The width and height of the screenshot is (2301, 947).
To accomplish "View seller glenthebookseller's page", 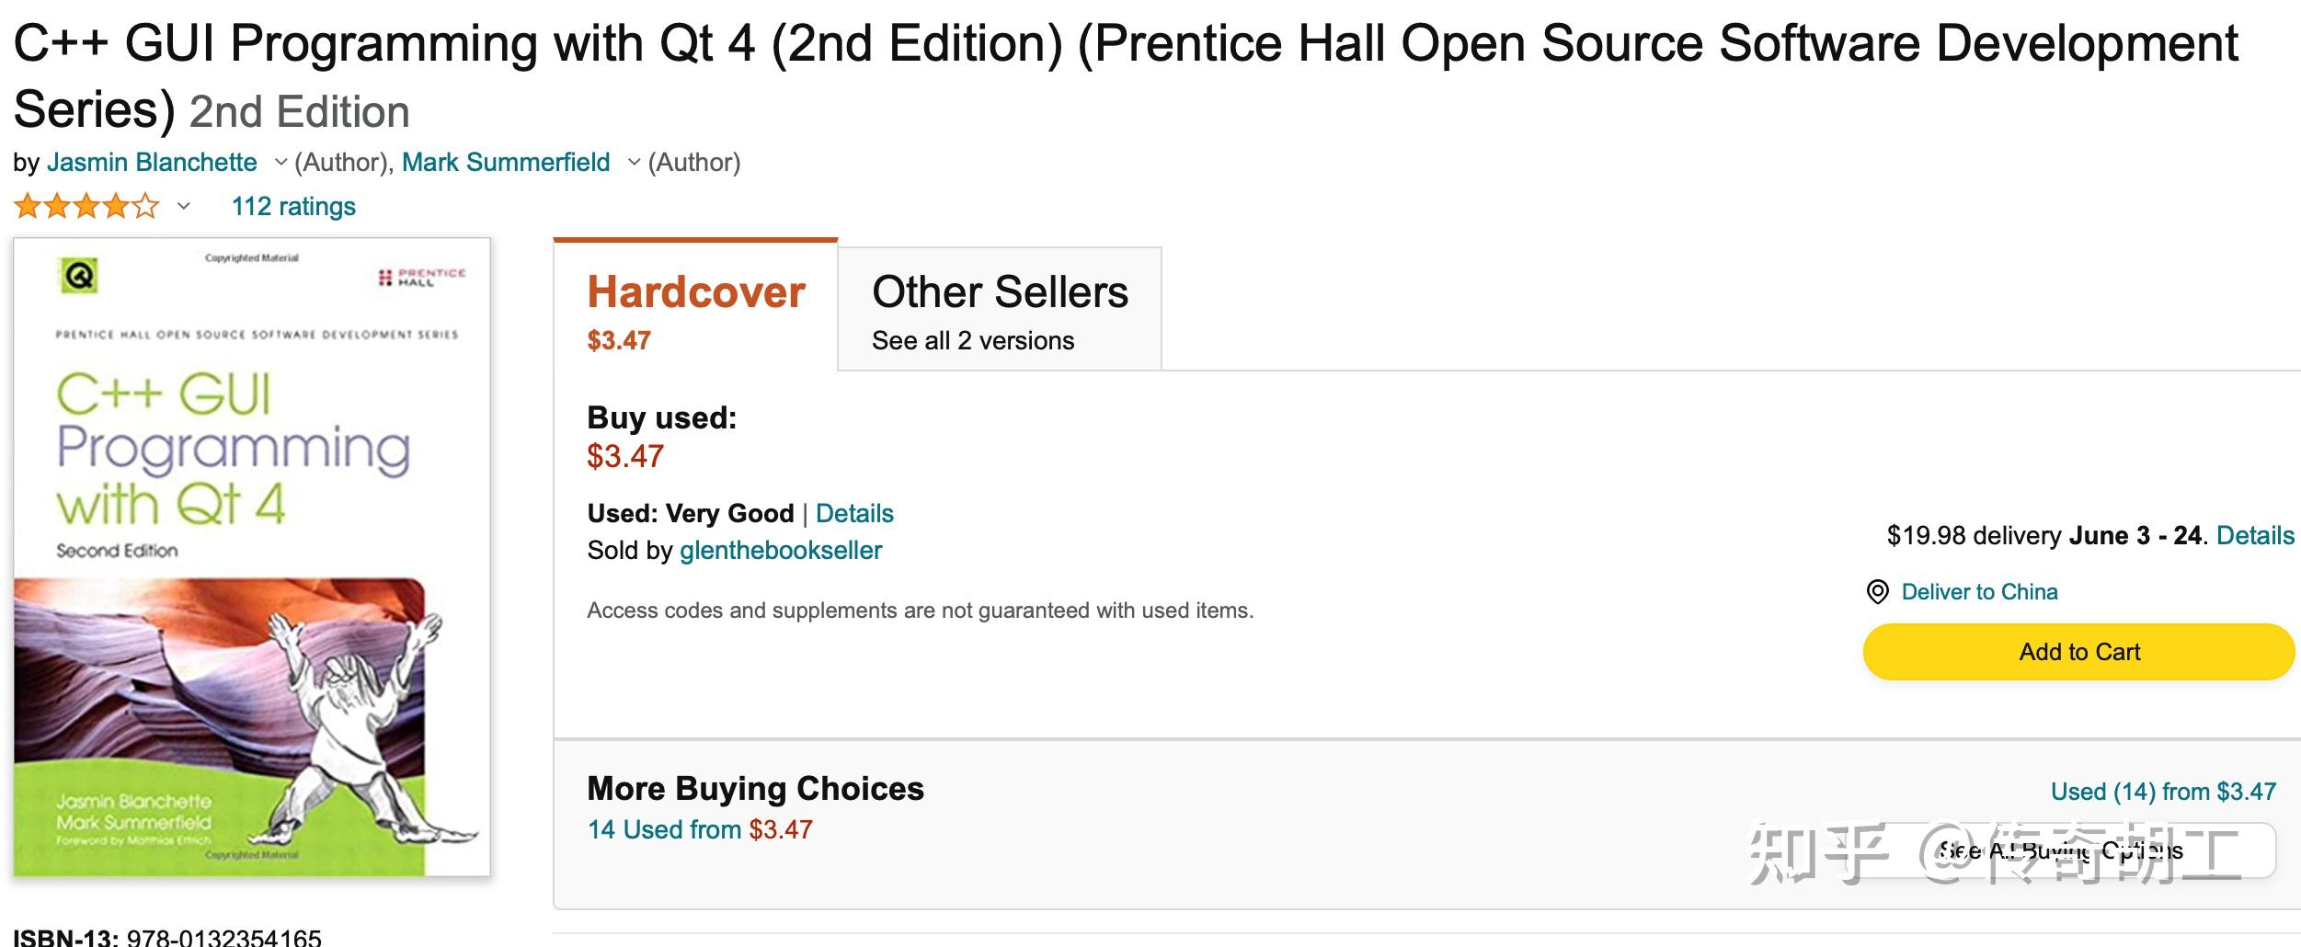I will 781,551.
